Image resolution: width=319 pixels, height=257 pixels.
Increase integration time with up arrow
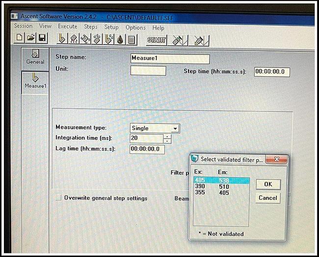(x=167, y=137)
